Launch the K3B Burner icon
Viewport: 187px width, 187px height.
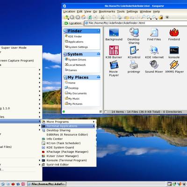114,50
